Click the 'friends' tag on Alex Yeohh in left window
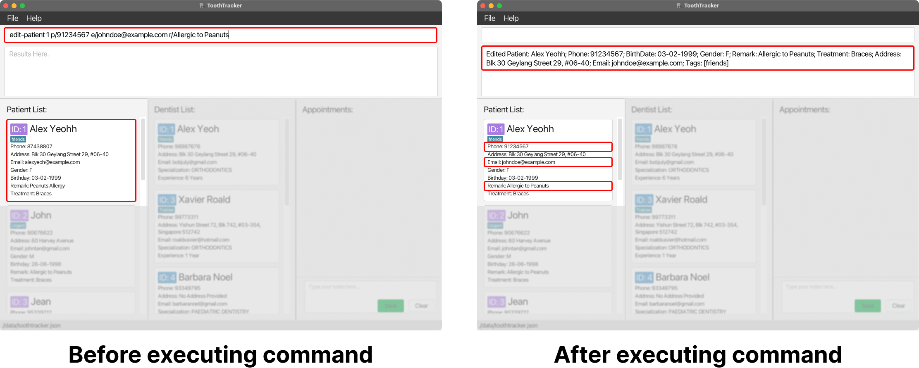Image resolution: width=919 pixels, height=368 pixels. 18,139
